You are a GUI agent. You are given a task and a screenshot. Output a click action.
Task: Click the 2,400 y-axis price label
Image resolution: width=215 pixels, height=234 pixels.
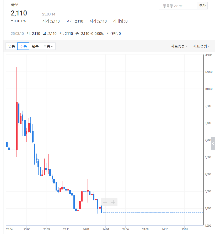(208, 209)
